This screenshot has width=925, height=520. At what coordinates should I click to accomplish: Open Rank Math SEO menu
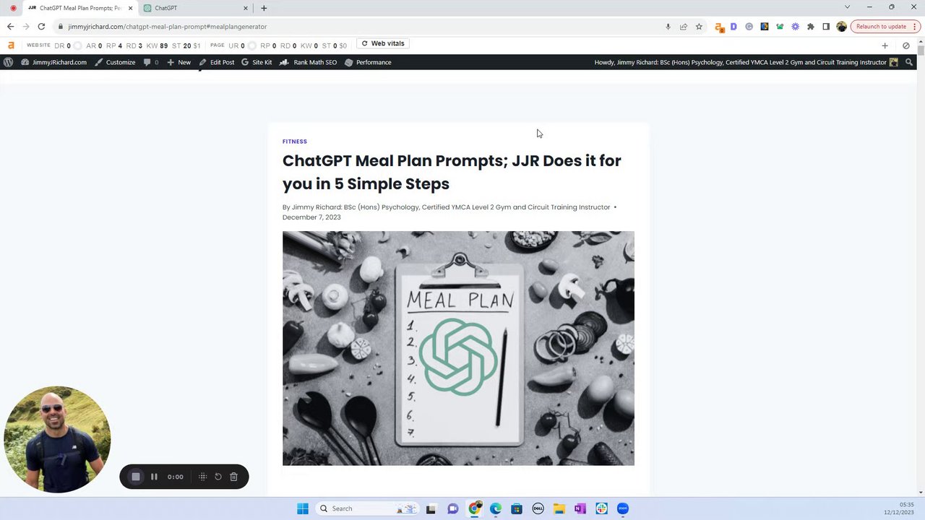pyautogui.click(x=309, y=62)
